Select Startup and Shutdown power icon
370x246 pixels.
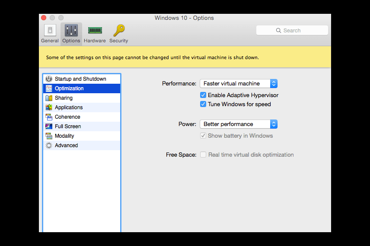tap(49, 79)
